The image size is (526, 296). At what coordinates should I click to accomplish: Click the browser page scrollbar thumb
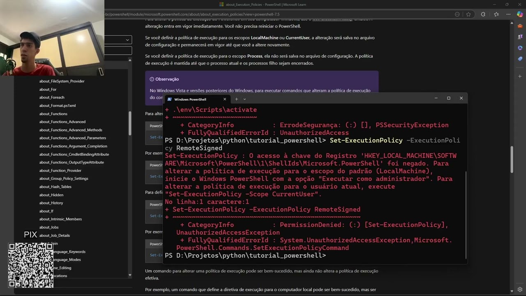point(512,160)
